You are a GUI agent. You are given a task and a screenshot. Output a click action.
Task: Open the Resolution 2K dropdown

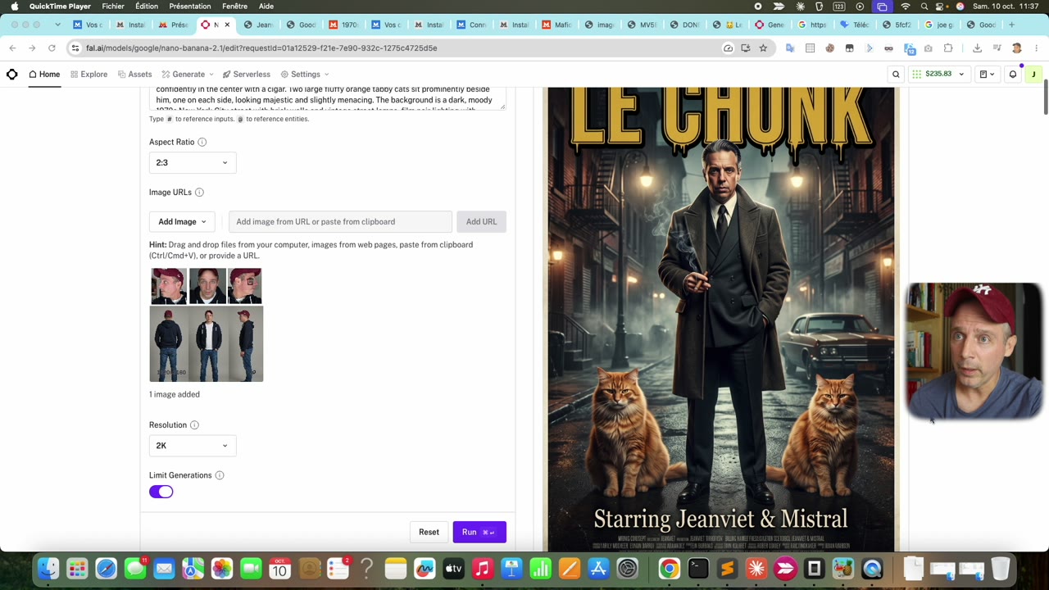(x=193, y=446)
